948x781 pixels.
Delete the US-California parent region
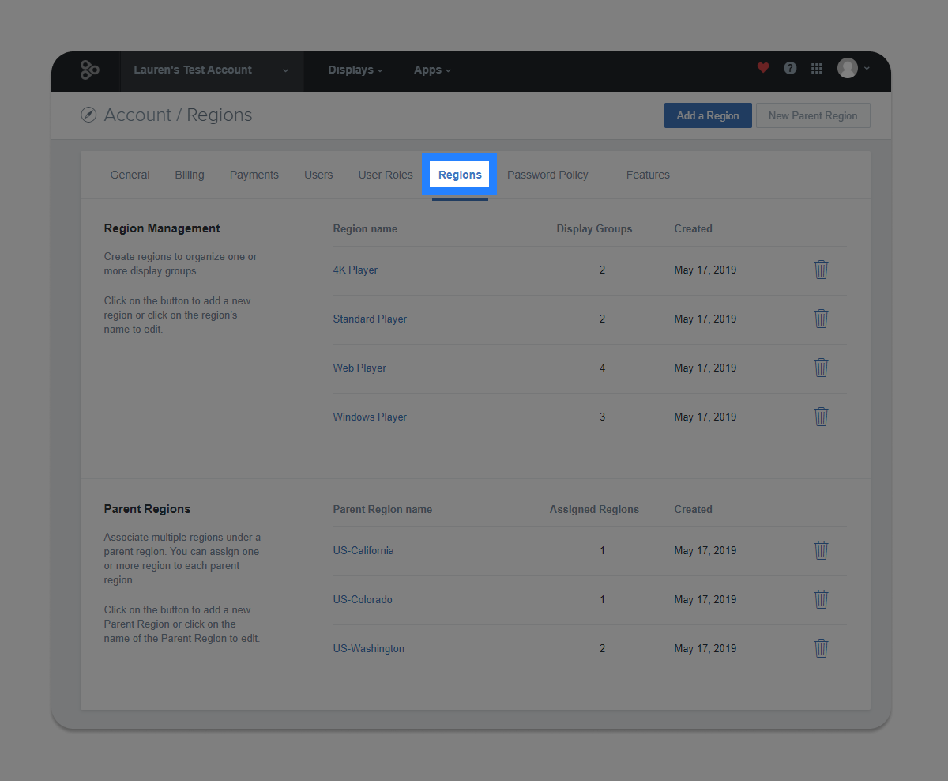point(822,550)
